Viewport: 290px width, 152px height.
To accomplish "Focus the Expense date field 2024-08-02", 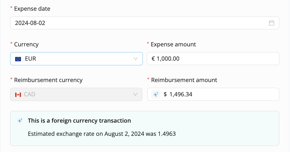I will pyautogui.click(x=145, y=23).
